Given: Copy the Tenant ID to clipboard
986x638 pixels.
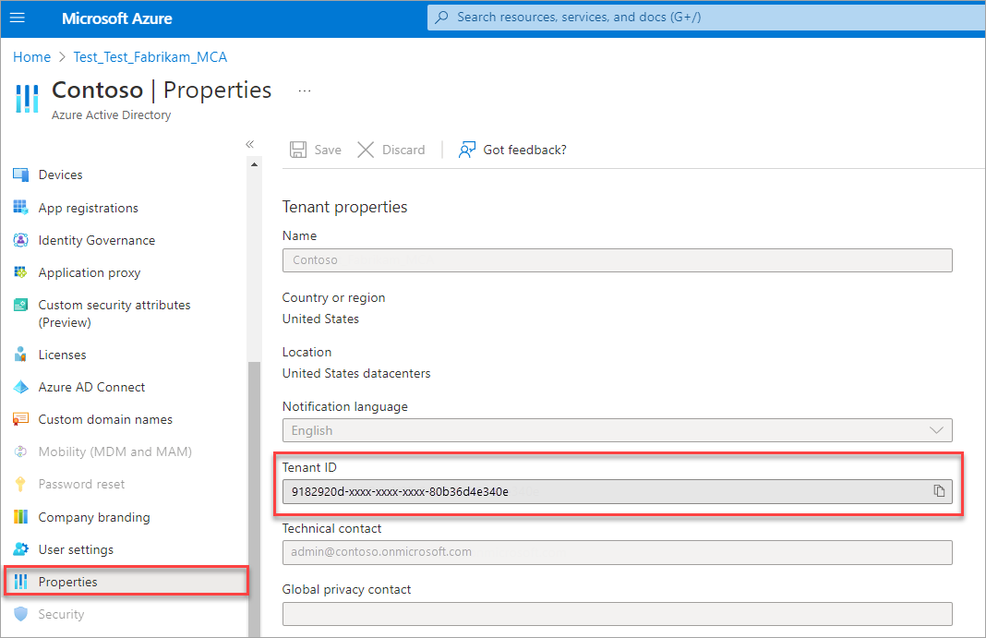Looking at the screenshot, I should coord(939,491).
